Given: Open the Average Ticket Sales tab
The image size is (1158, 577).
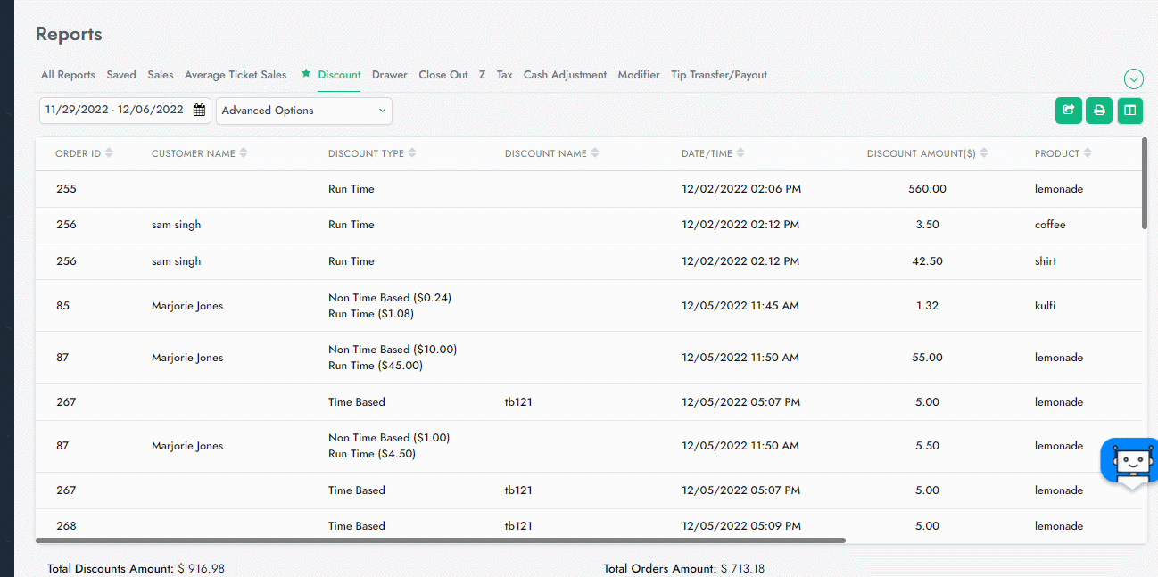Looking at the screenshot, I should pyautogui.click(x=236, y=75).
